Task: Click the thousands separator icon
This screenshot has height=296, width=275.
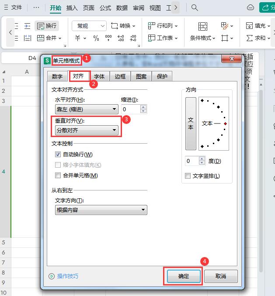Action: coord(108,38)
